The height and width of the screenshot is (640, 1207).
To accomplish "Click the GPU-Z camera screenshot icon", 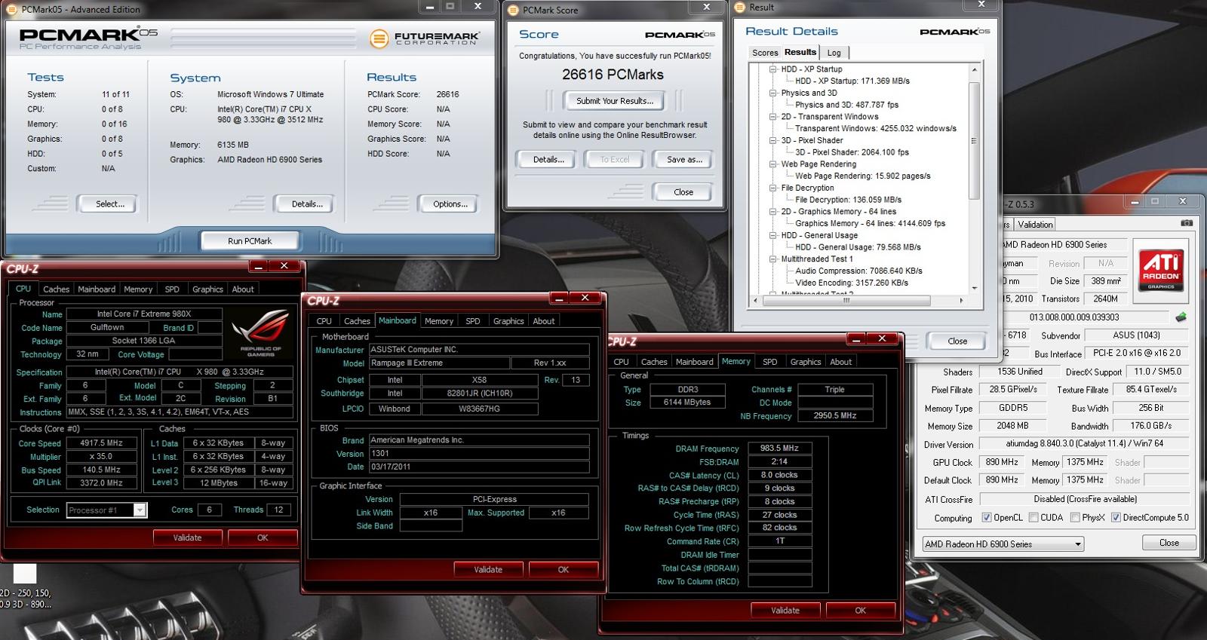I will point(1187,223).
